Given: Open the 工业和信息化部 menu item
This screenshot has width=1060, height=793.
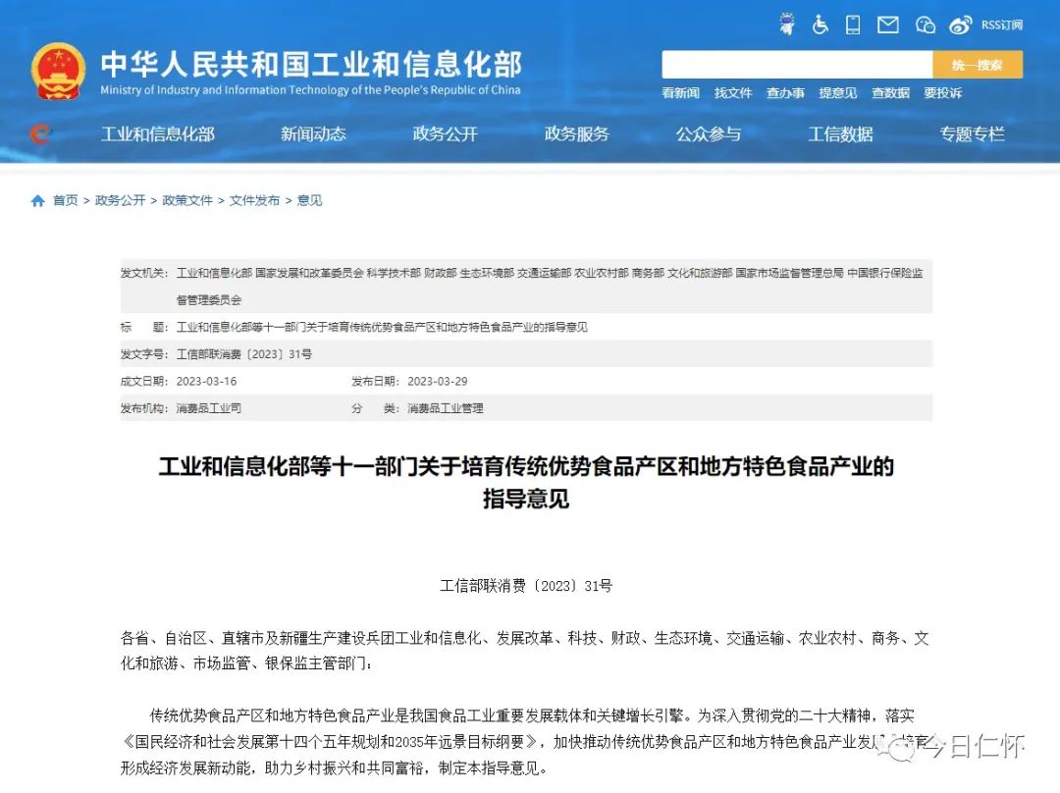Looking at the screenshot, I should [157, 133].
